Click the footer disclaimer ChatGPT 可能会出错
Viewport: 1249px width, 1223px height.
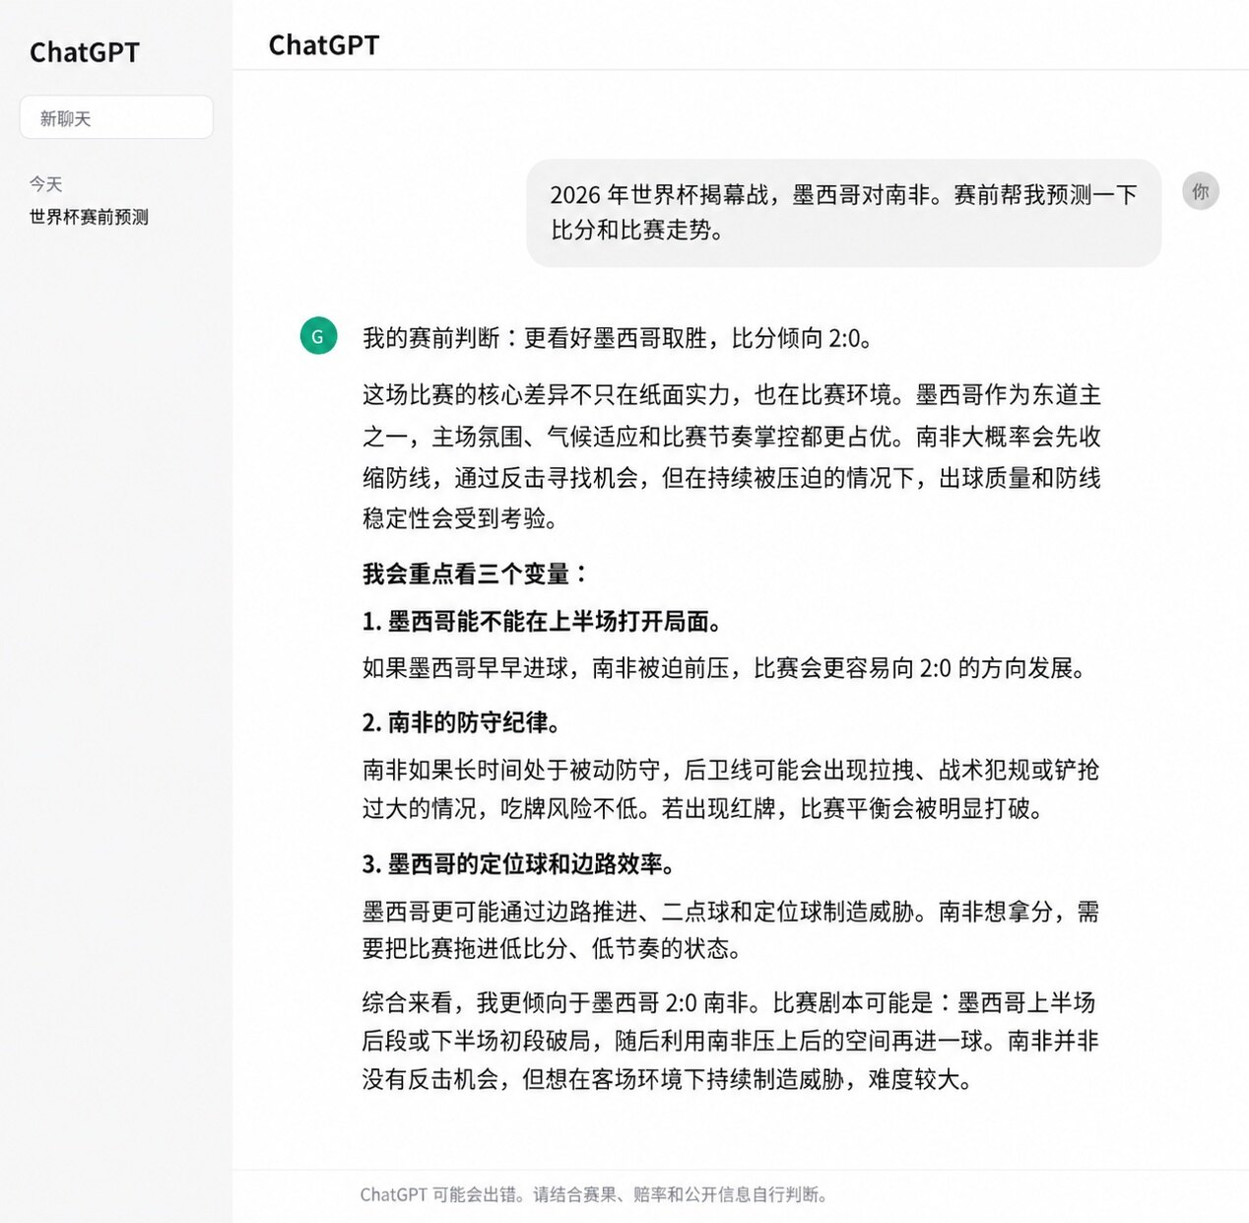(594, 1194)
